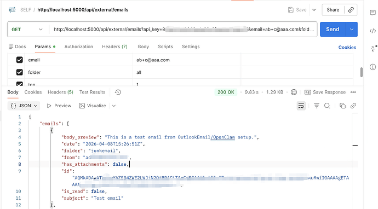
Task: Open response more options ellipsis
Action: [x=353, y=92]
